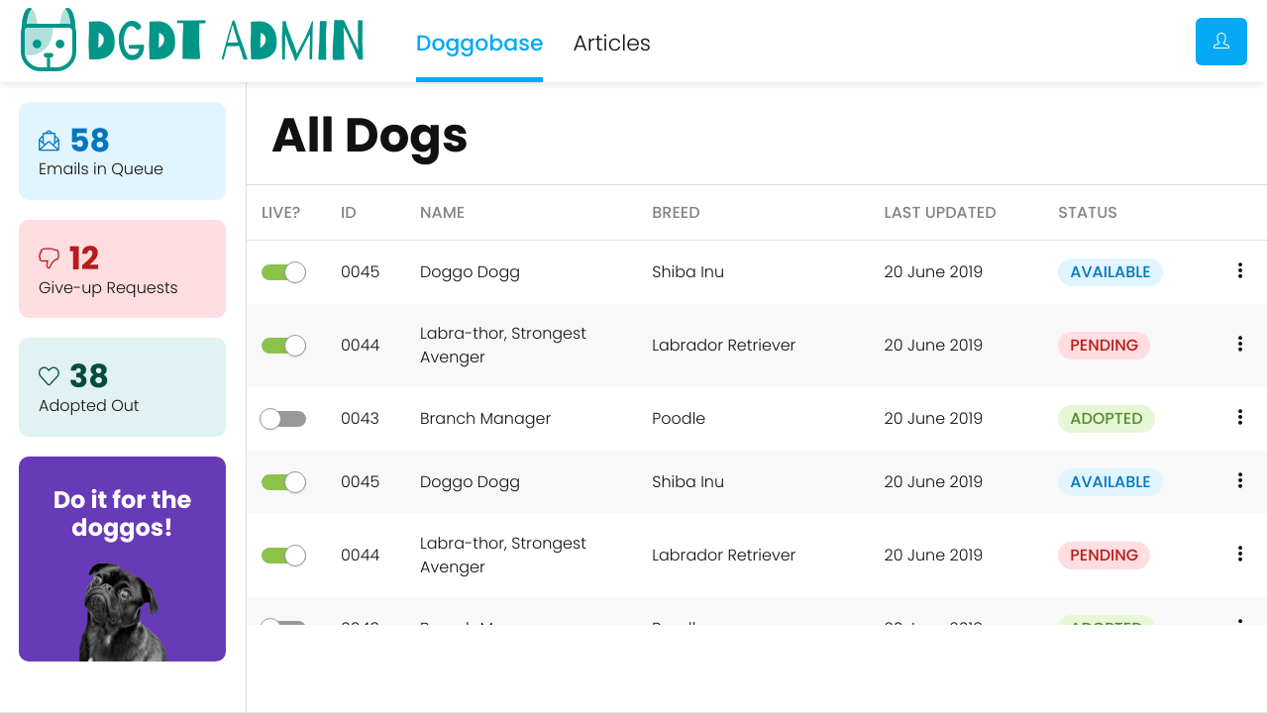
Task: Click three-dot icon on second Doggo Dogg row
Action: click(x=1239, y=480)
